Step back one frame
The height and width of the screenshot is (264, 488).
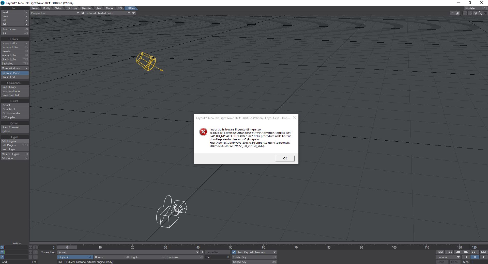(x=458, y=252)
